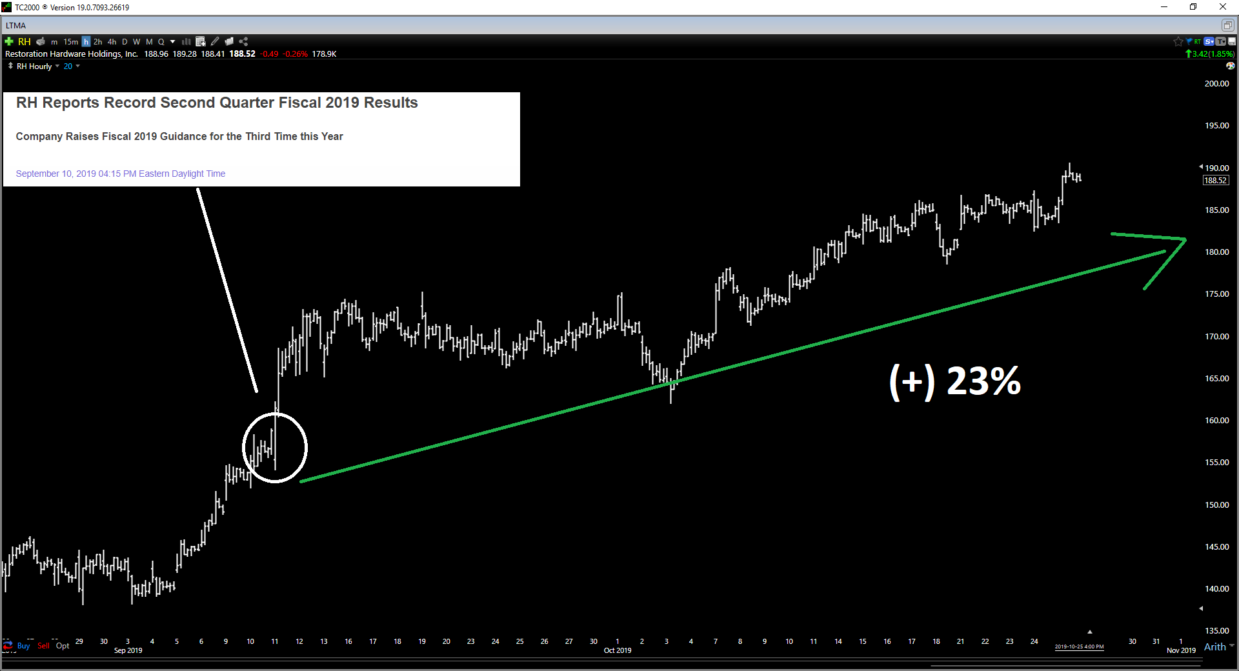Click the blue flag icon
1239x671 pixels.
click(x=1189, y=41)
